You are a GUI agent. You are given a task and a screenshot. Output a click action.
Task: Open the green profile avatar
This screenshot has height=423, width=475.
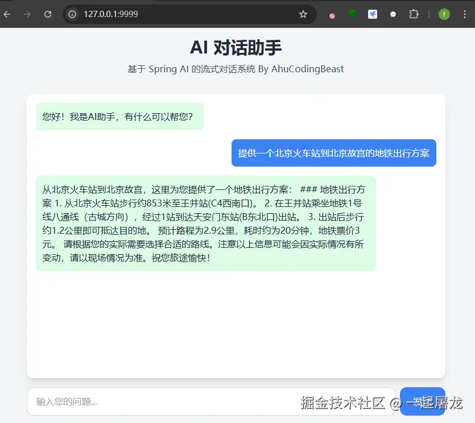coord(444,14)
